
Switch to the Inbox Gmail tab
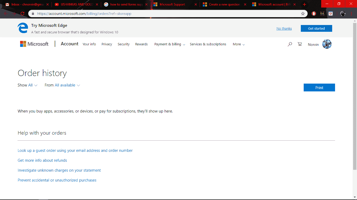pyautogui.click(x=27, y=4)
